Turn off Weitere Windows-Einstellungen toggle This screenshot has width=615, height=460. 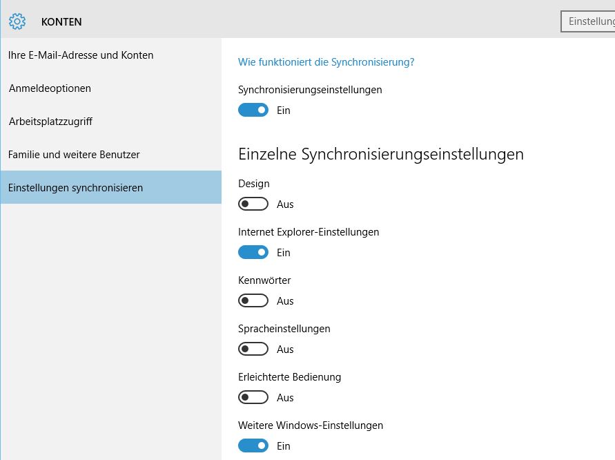coord(253,446)
